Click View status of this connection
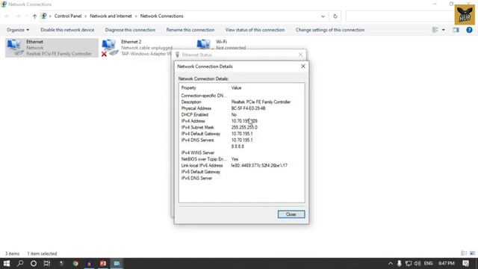Image resolution: width=478 pixels, height=269 pixels. (x=255, y=30)
